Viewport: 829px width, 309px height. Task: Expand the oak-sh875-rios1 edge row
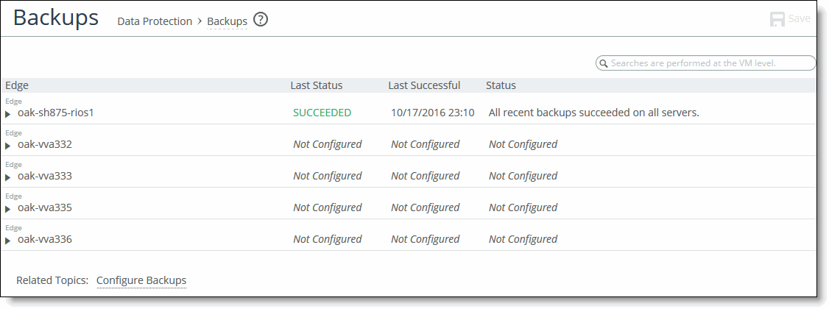click(x=8, y=113)
